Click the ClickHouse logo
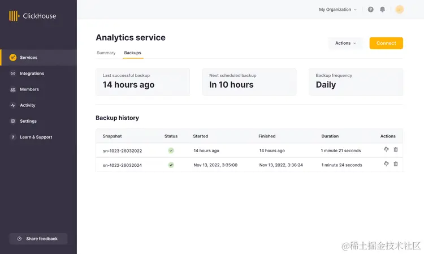 click(33, 16)
